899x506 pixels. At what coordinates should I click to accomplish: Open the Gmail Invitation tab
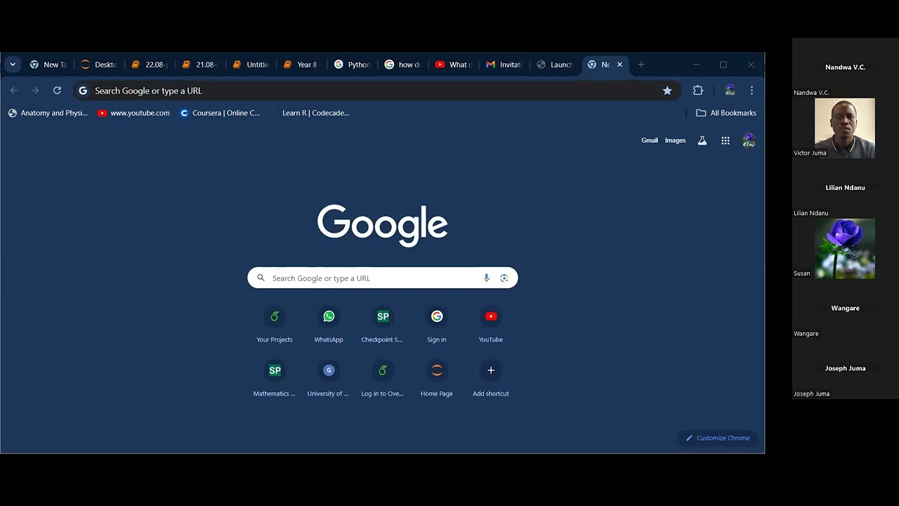[x=503, y=65]
